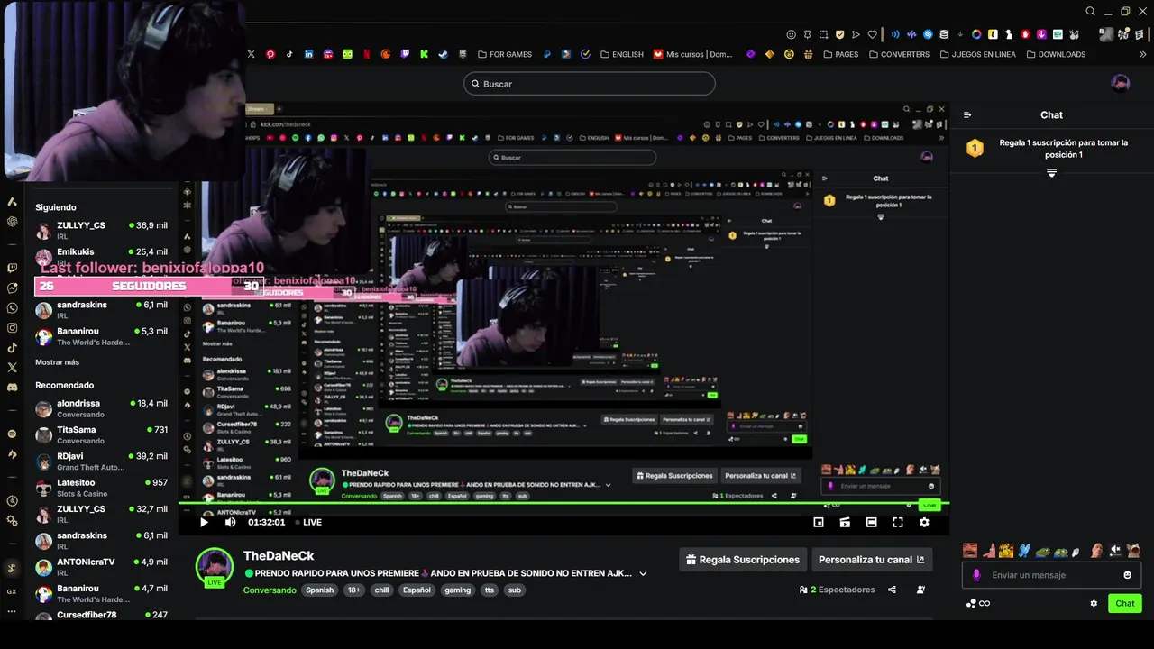1154x649 pixels.
Task: Open the Twitch bookmark icon
Action: point(405,54)
